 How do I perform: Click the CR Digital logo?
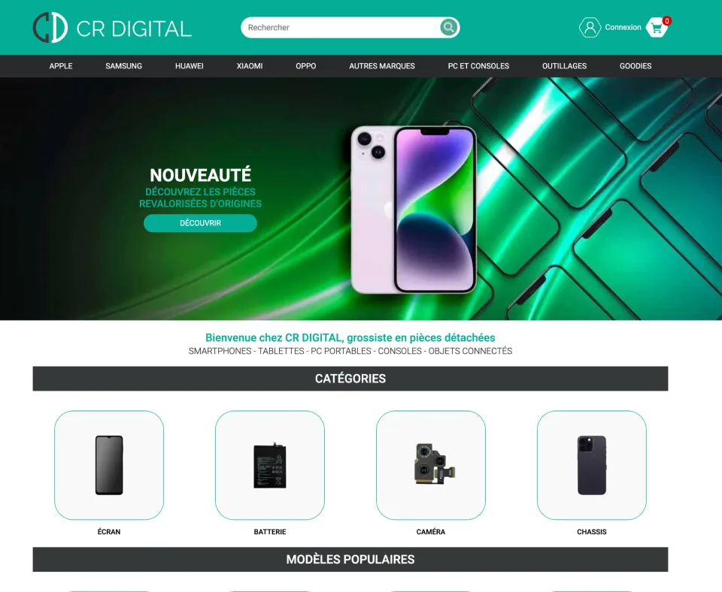pyautogui.click(x=112, y=28)
